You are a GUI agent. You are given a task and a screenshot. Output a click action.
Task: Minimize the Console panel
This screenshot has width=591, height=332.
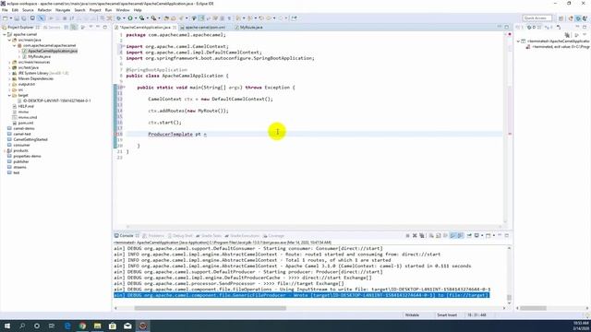tap(500, 236)
